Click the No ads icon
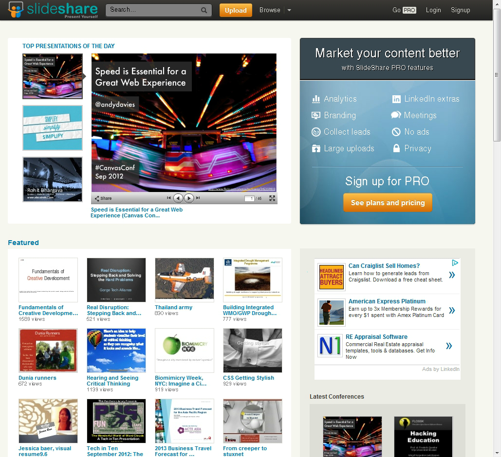 tap(396, 132)
